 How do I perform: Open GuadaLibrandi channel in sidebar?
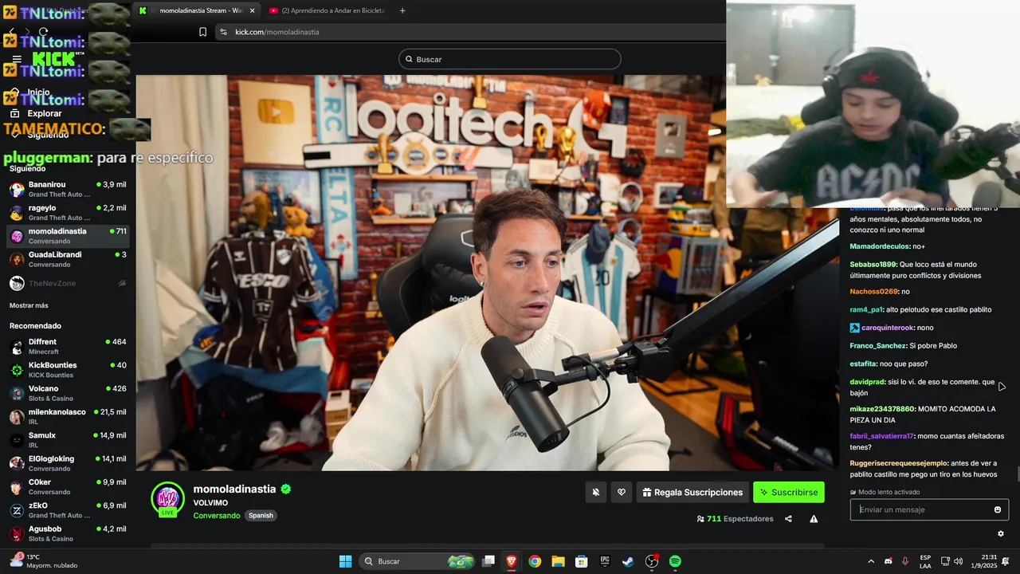(68, 259)
